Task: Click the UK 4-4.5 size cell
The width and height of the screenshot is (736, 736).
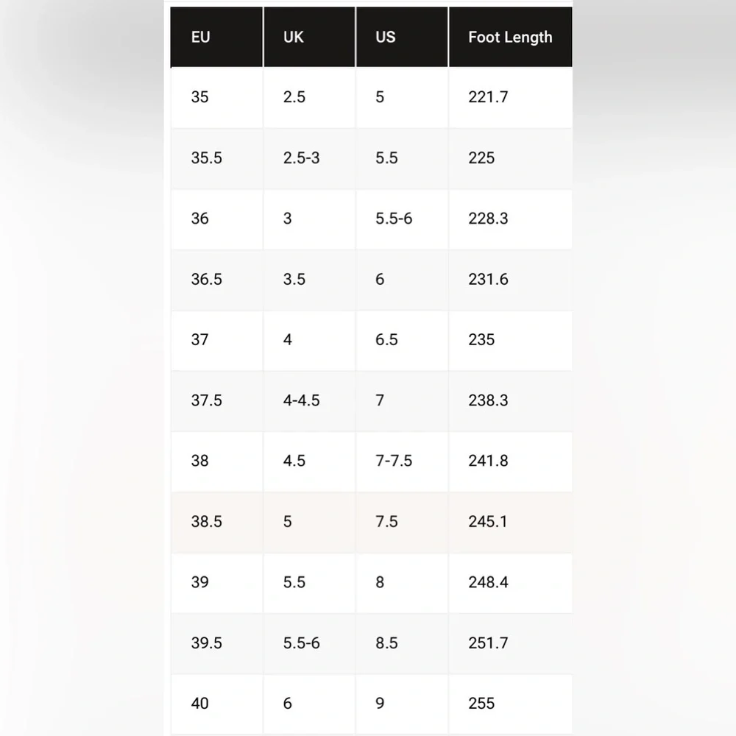Action: [x=309, y=401]
